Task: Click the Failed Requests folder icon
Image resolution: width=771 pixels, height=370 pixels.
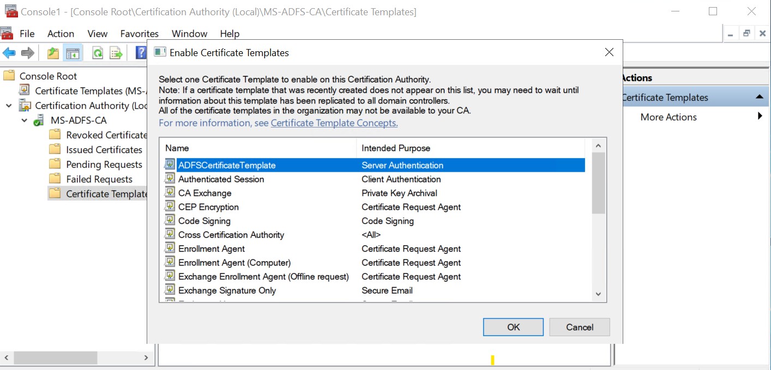Action: coord(55,179)
